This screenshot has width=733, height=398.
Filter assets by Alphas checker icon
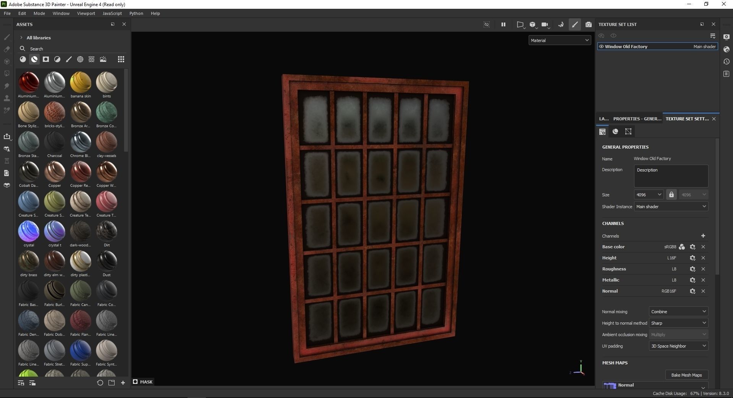click(80, 59)
